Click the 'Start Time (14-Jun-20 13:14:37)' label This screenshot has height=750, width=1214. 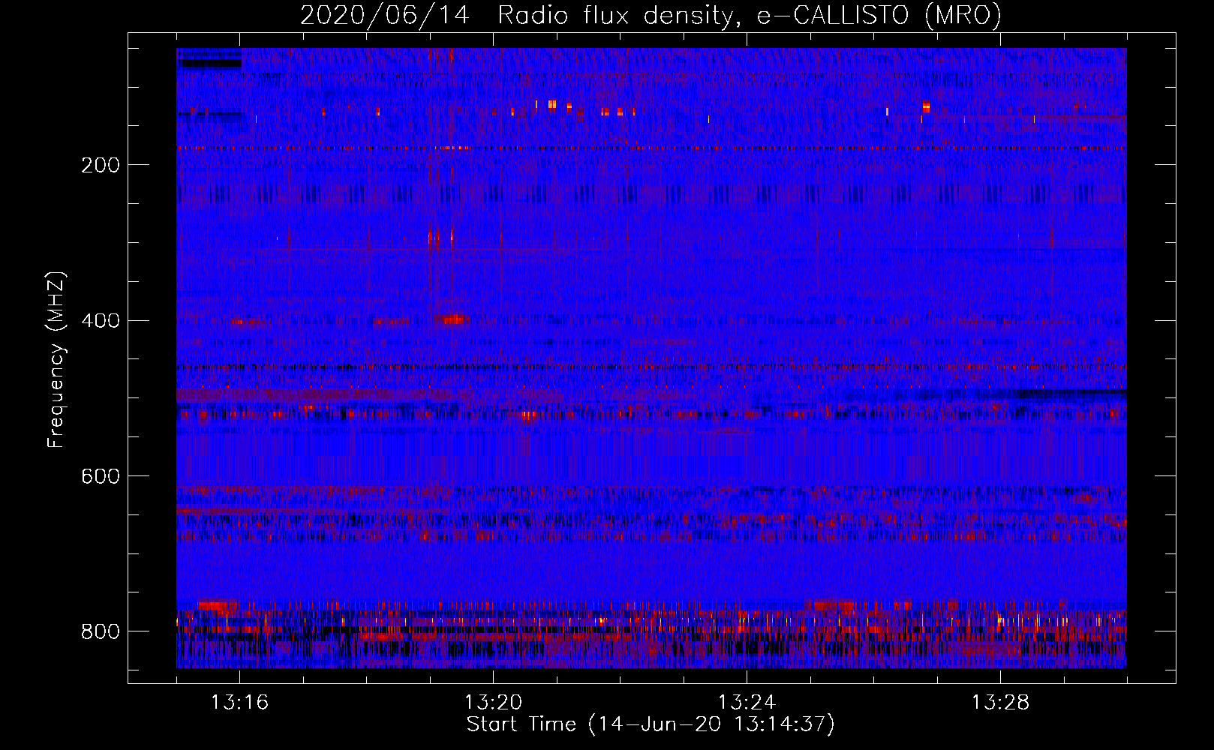click(651, 724)
